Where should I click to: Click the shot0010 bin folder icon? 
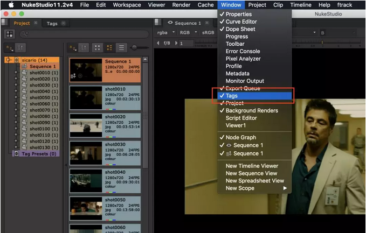[24, 73]
